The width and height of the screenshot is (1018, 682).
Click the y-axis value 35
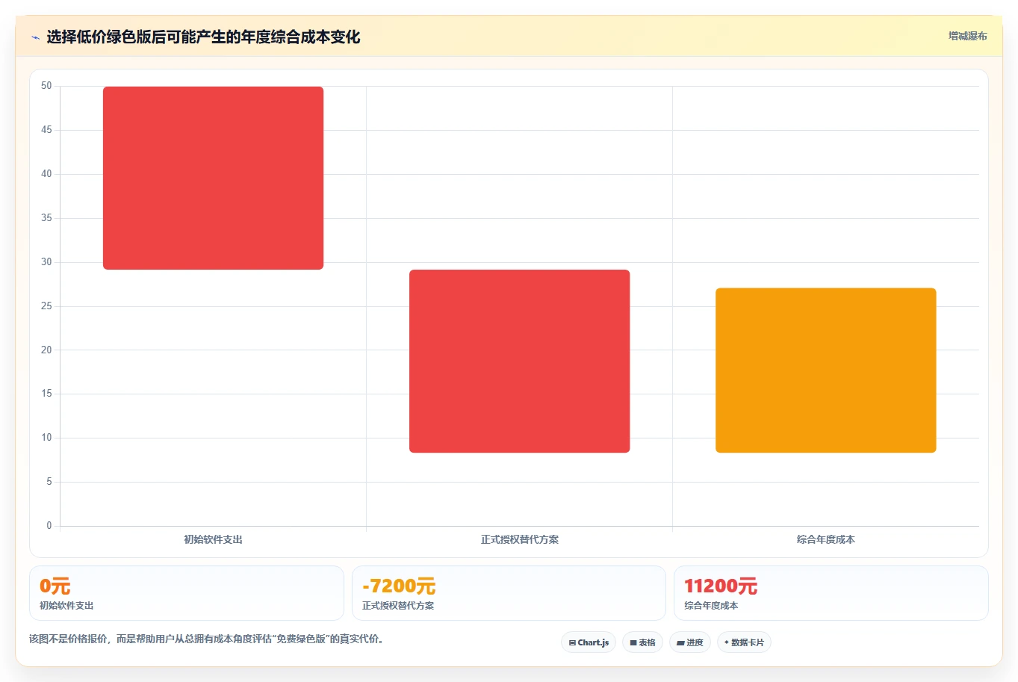pos(46,218)
